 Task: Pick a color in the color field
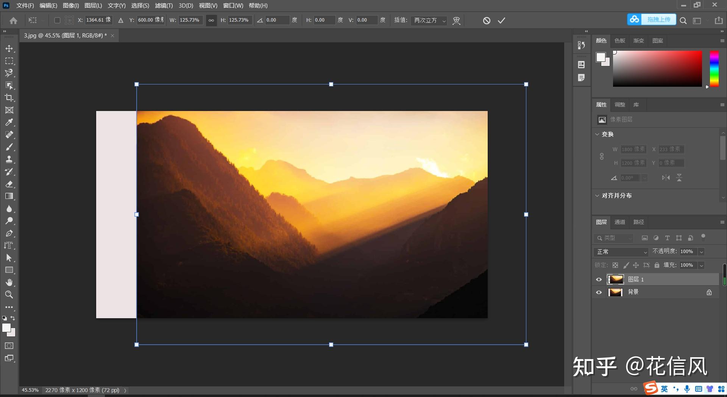657,69
